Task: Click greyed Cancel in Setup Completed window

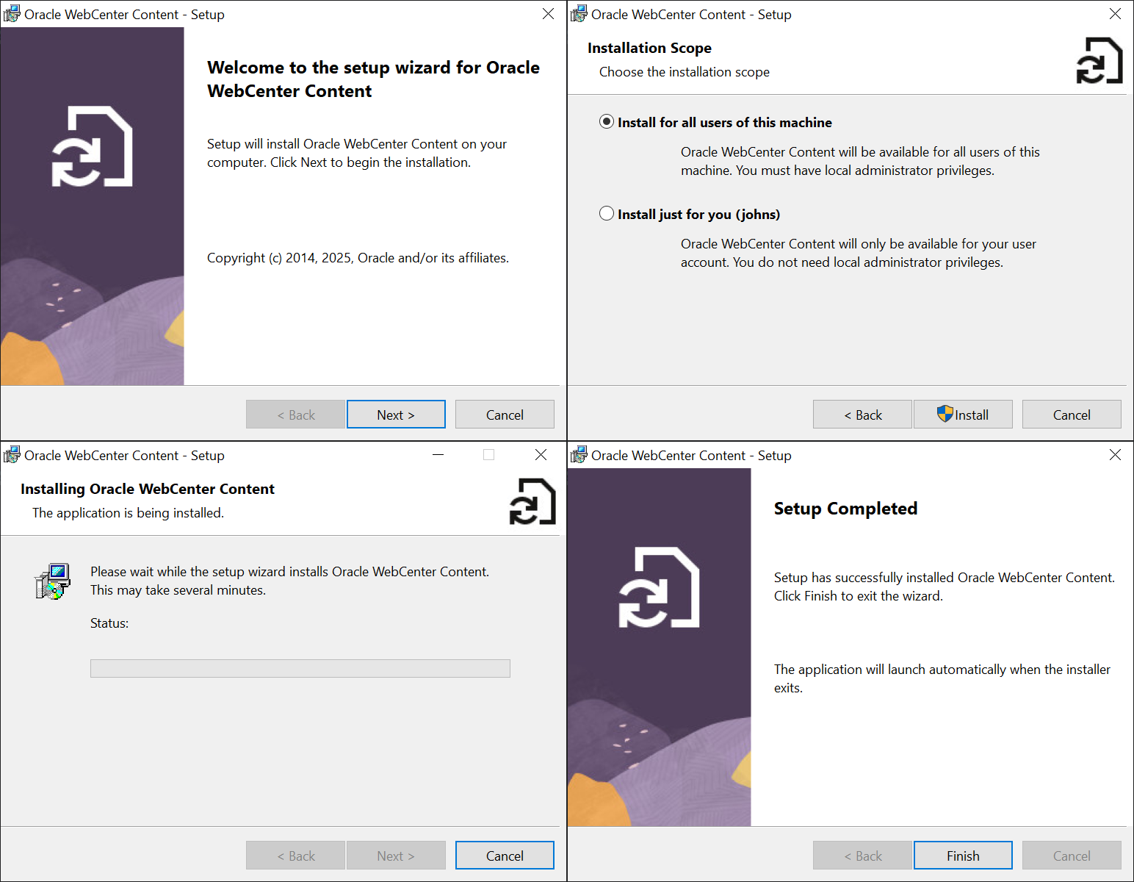Action: 1072,856
